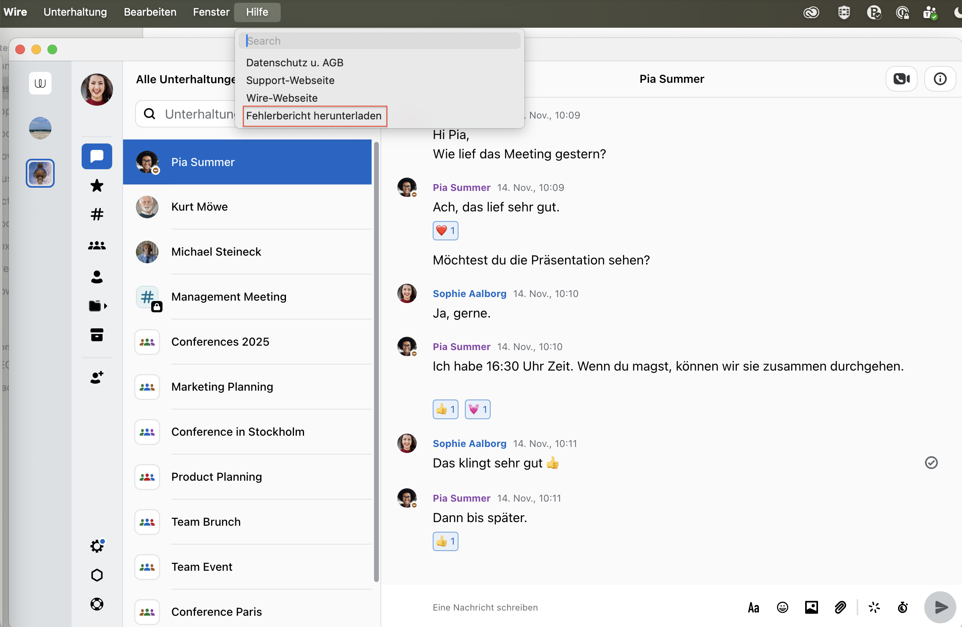Open Marketing Planning group
962x627 pixels.
click(247, 387)
